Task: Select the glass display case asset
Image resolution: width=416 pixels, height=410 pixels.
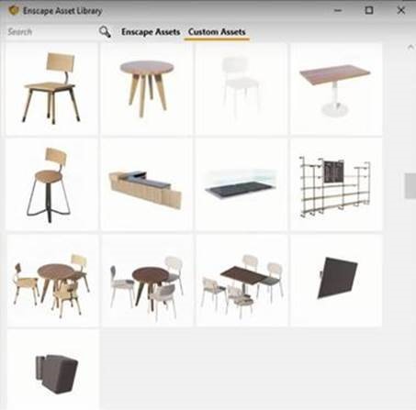Action: click(x=242, y=184)
